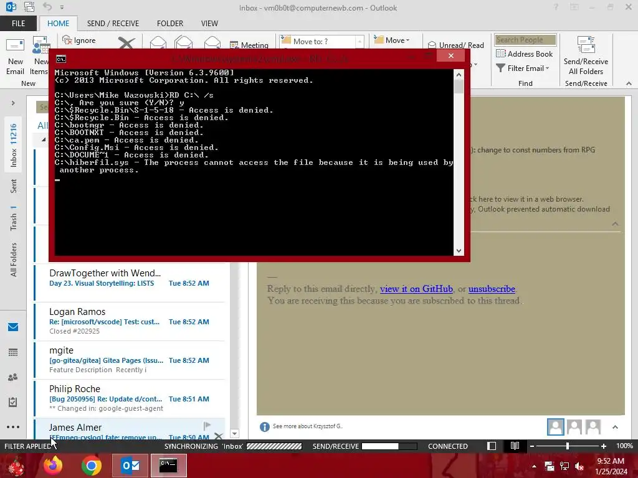Open the Logan Ramos message

pyautogui.click(x=130, y=322)
